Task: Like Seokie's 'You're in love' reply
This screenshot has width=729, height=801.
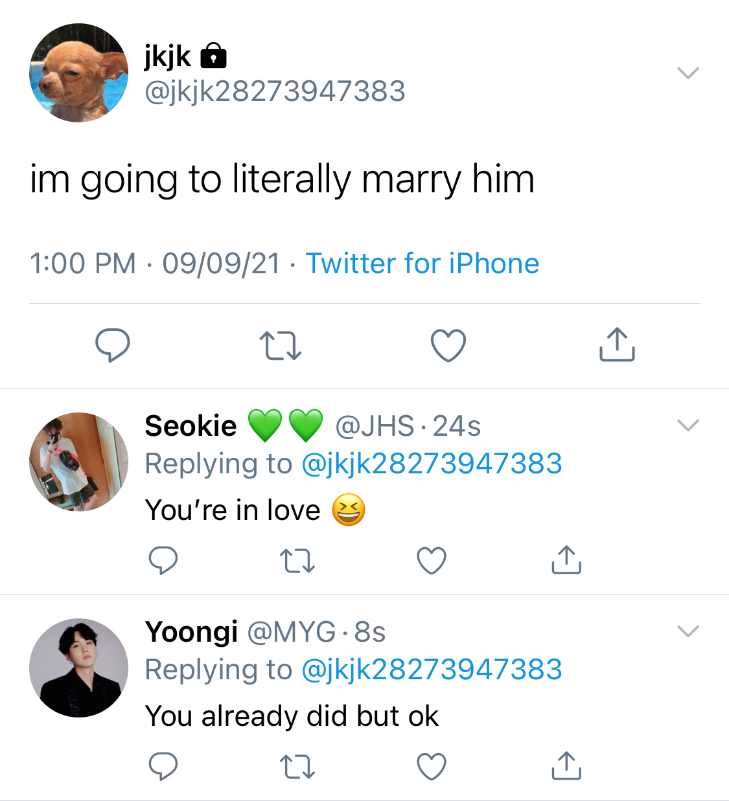Action: (432, 561)
